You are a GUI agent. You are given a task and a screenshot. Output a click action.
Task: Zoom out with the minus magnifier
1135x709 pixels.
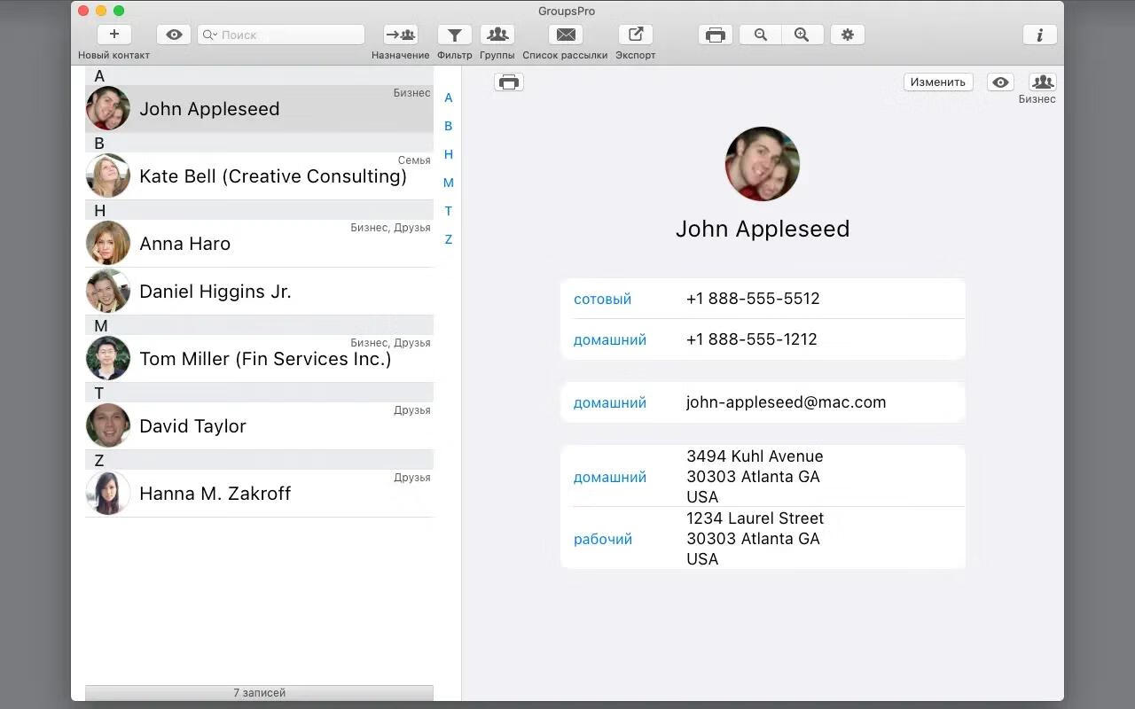761,35
